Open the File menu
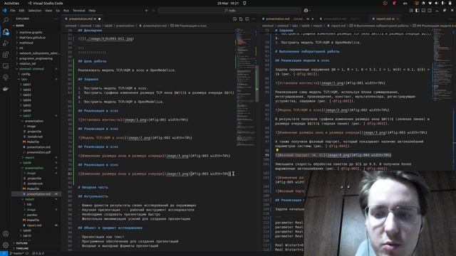The height and width of the screenshot is (256, 456). coord(13,11)
